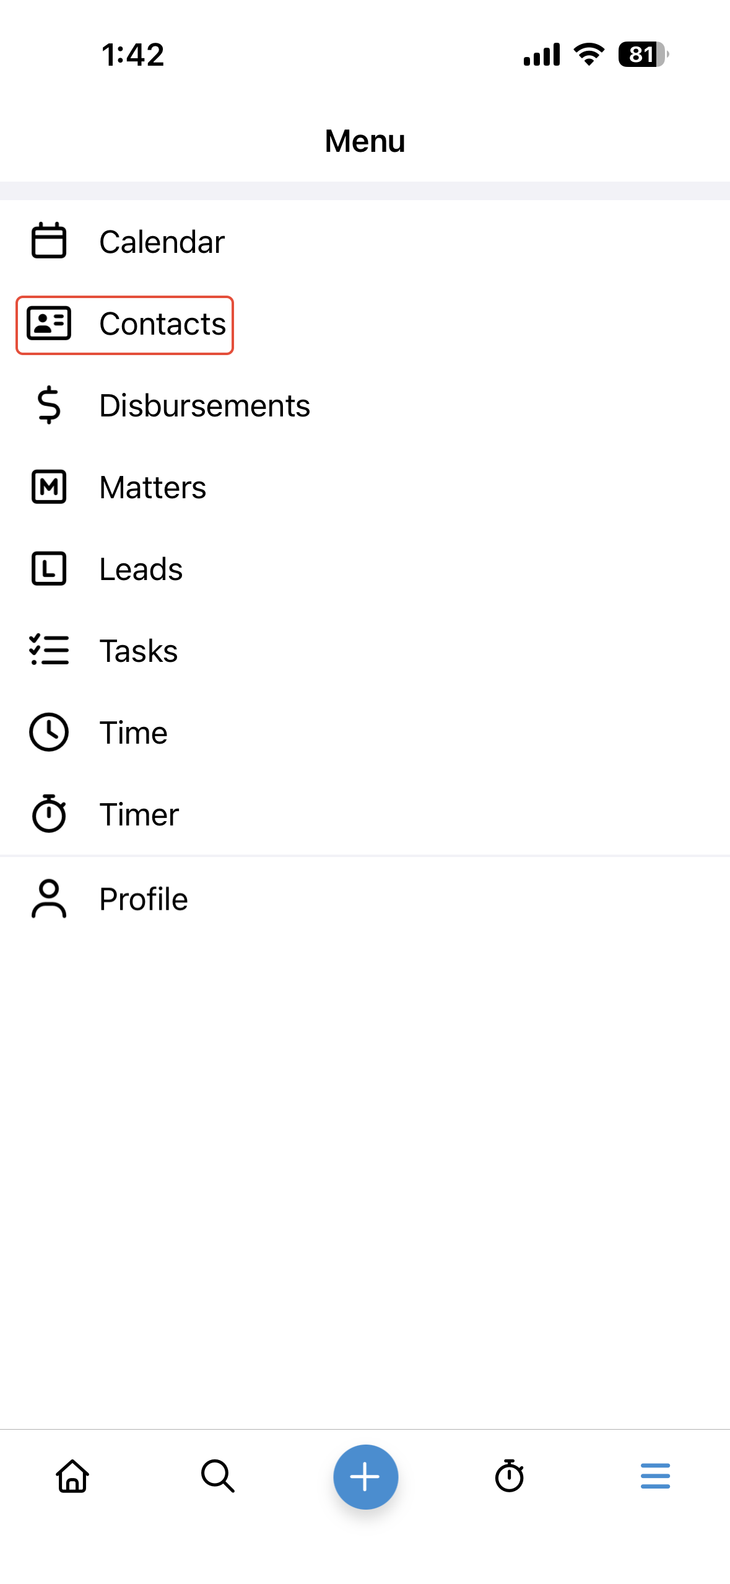Tap the Contacts card icon

pos(49,323)
